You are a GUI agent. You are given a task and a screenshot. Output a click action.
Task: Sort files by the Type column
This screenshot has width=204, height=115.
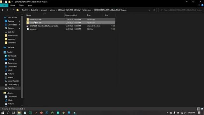pyautogui.click(x=95, y=15)
